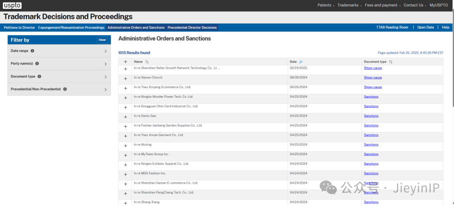Expand the In re Shang Xiang row

click(x=125, y=203)
